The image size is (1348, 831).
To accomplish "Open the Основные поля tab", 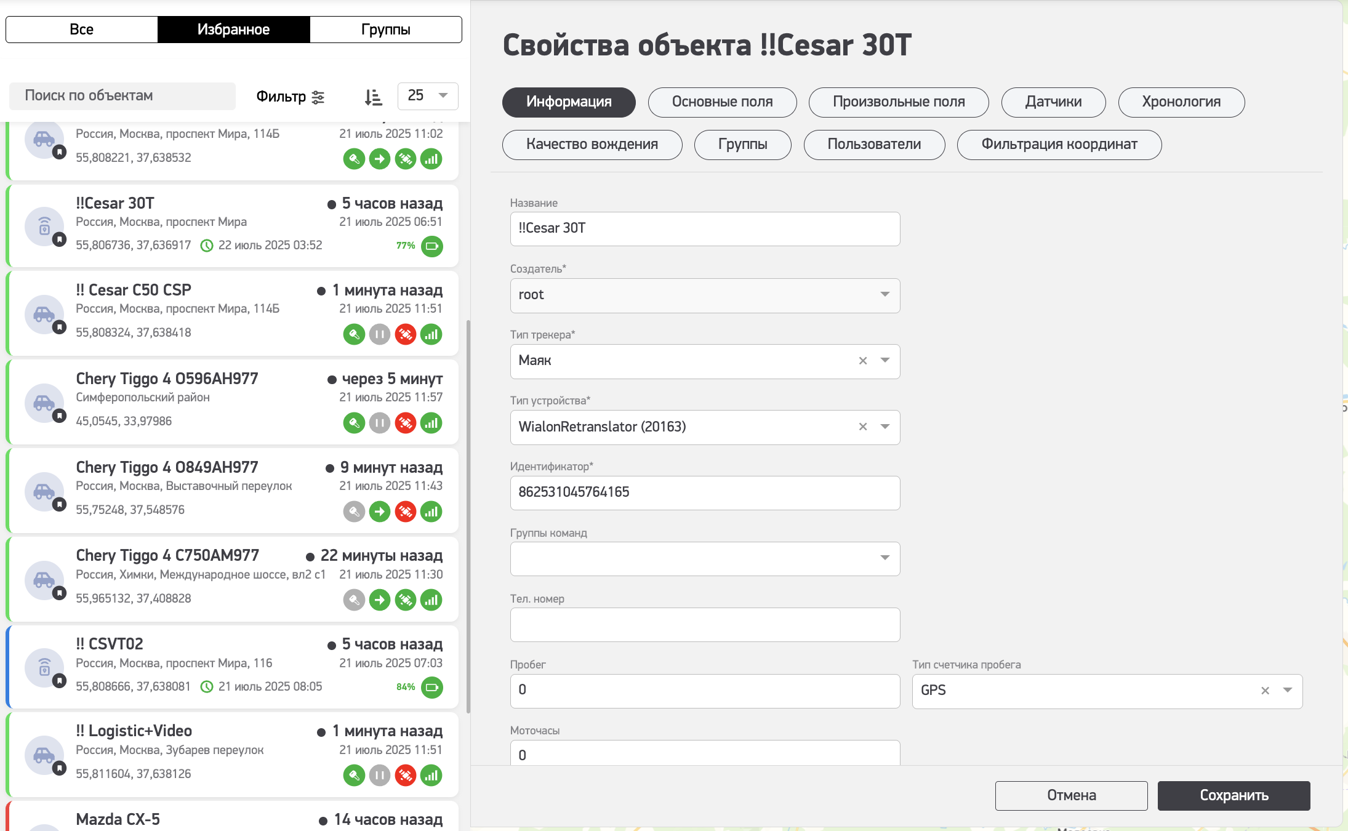I will click(723, 102).
